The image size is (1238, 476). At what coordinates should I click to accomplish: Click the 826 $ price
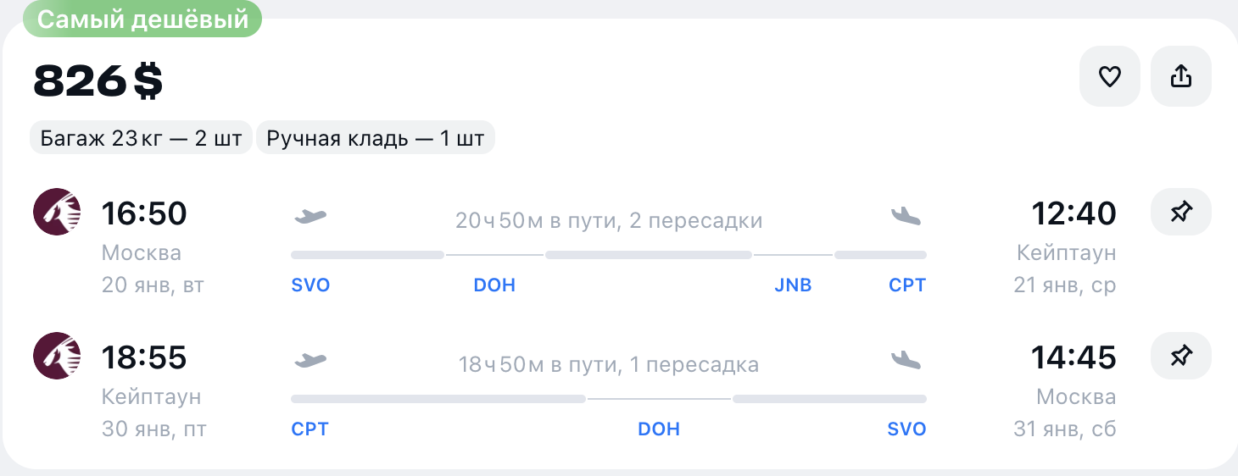click(98, 82)
